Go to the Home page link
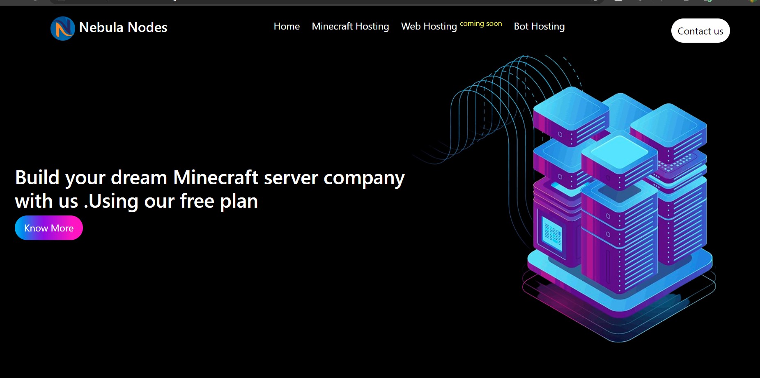The image size is (760, 378). click(287, 26)
